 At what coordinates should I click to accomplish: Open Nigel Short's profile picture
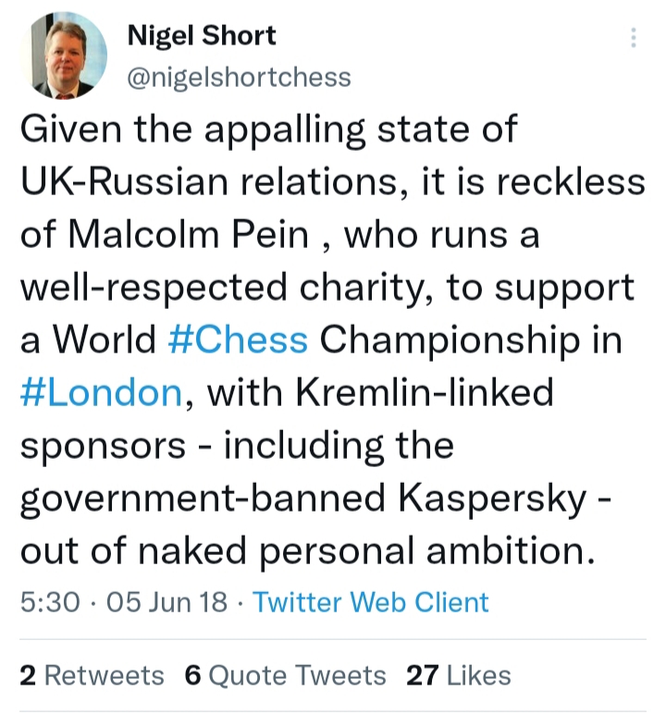[63, 55]
